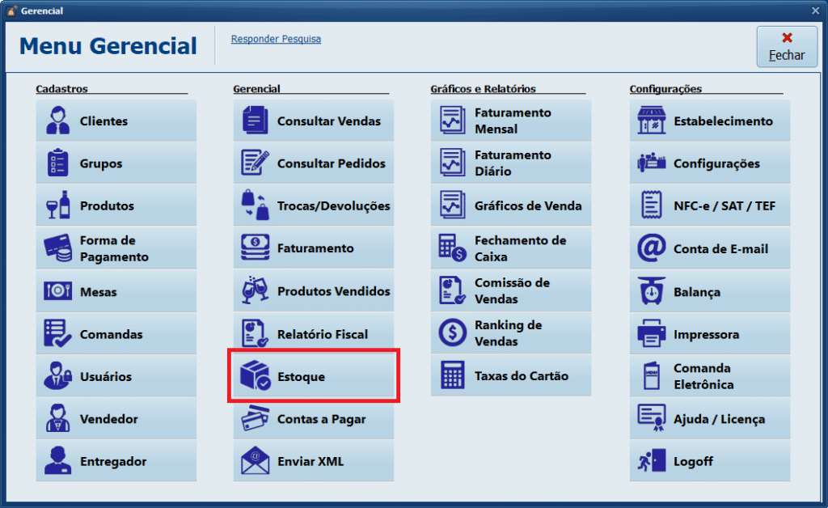The width and height of the screenshot is (828, 508).
Task: Go to Faturamento Mensal report
Action: [x=511, y=121]
